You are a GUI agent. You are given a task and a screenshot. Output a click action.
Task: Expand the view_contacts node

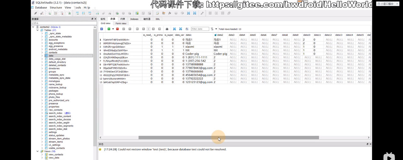click(42, 154)
